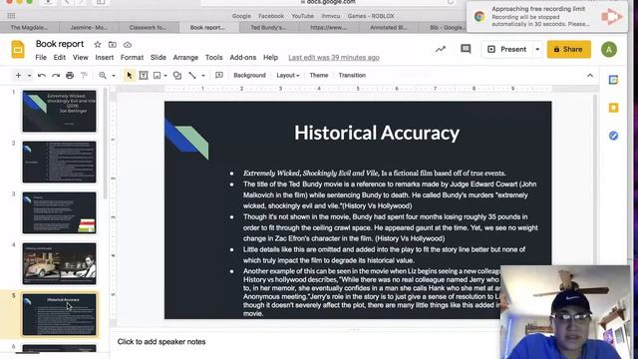
Task: Select slide 5 Historical Accuracy thumbnail
Action: point(60,315)
